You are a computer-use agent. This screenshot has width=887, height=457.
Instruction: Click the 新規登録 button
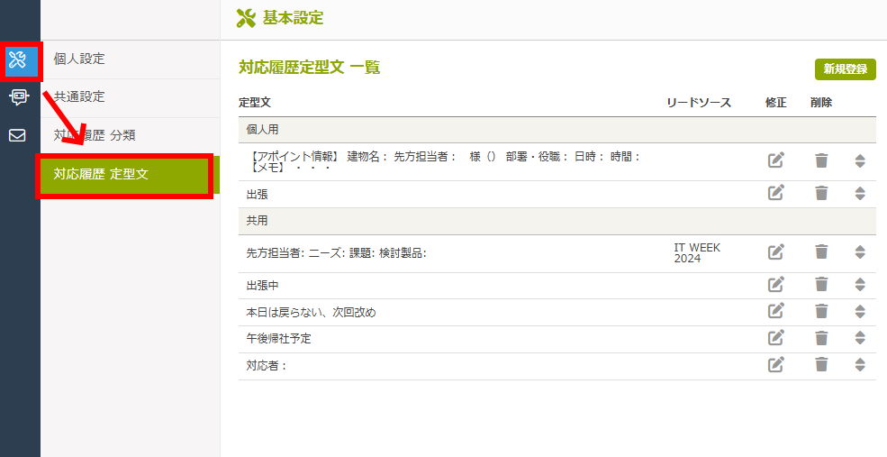coord(845,69)
